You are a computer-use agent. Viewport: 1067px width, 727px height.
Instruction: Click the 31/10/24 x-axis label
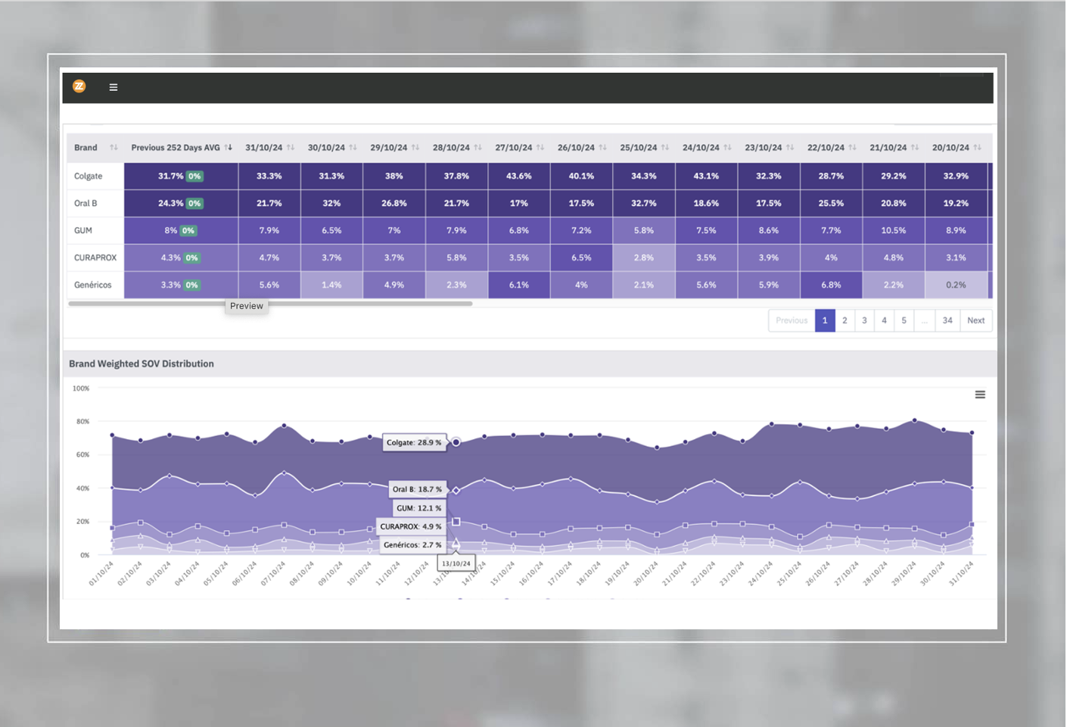[x=961, y=573]
